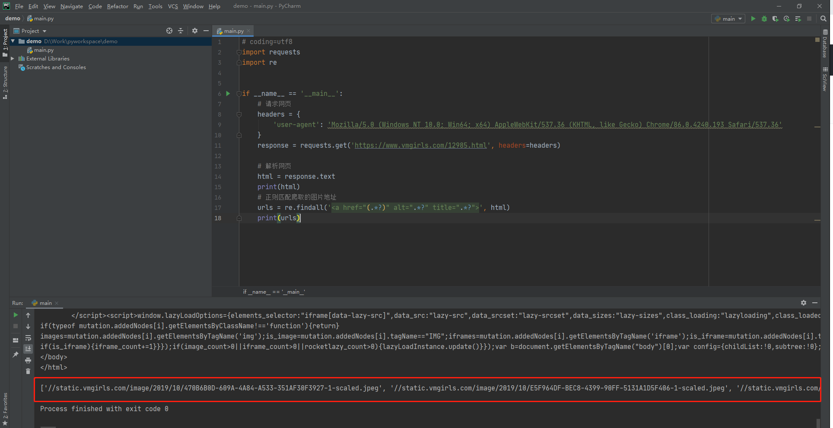Viewport: 833px width, 428px height.
Task: Pin the Run tab
Action: pos(16,355)
